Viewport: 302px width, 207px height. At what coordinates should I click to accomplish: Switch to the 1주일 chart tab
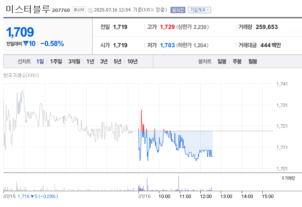56,61
